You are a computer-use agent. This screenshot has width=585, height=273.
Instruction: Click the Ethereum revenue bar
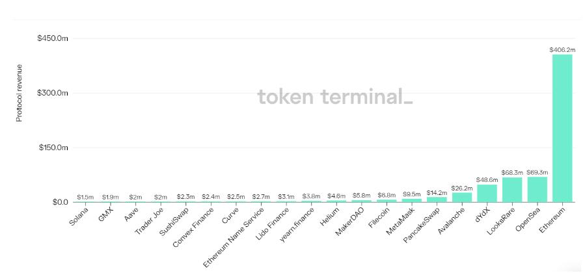tap(562, 129)
